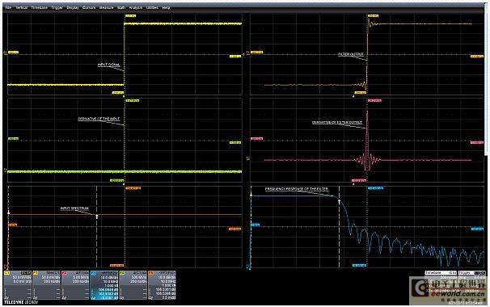The width and height of the screenshot is (490, 307).
Task: Open the highlighted blue F3 descriptor box
Action: pos(104,285)
